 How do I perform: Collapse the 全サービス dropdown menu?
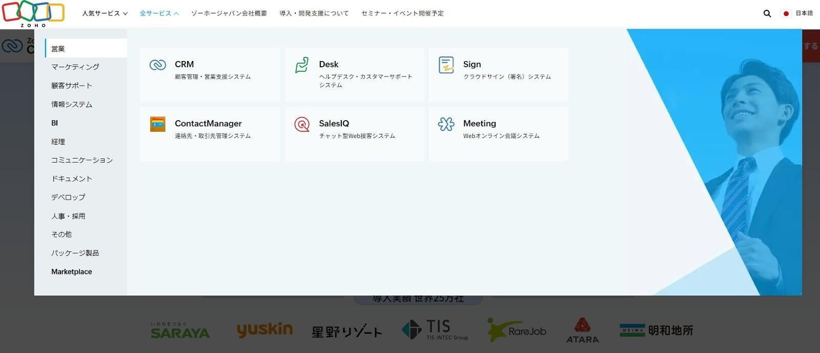click(159, 13)
